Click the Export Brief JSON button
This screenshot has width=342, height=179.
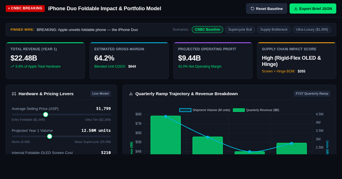coord(313,9)
